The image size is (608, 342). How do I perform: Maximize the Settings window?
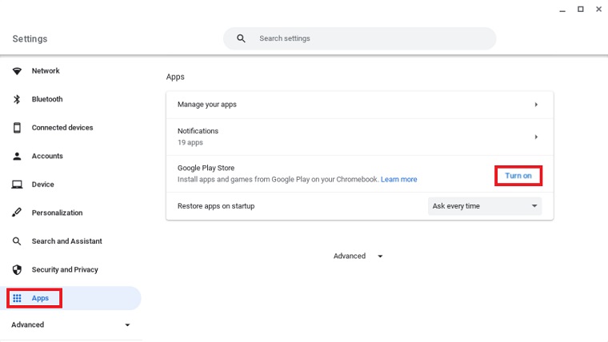(580, 9)
